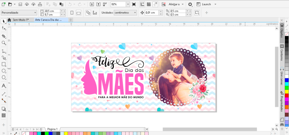Pick the red swatch in the right palette
Viewport: 289px width, 135px height.
[x=286, y=95]
